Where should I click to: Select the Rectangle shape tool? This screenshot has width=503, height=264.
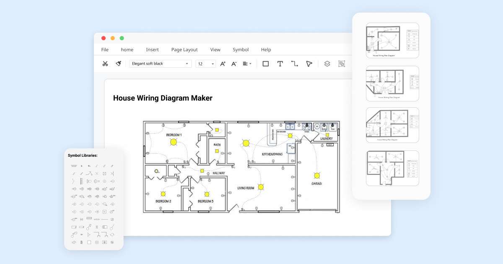265,63
